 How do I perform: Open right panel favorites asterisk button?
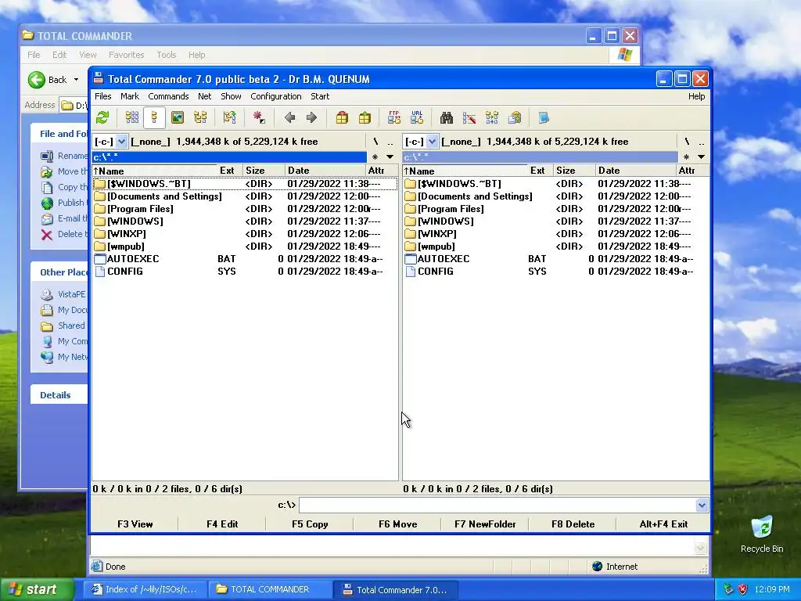(686, 157)
